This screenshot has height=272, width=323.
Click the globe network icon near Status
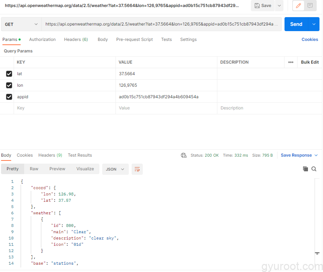click(184, 155)
